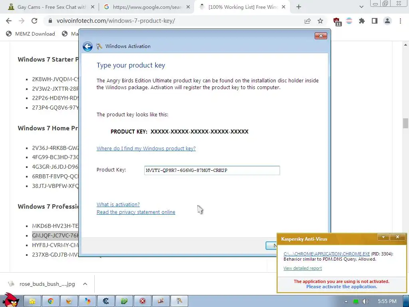409x307 pixels.
Task: Switch to the Google search tab
Action: pos(147,7)
